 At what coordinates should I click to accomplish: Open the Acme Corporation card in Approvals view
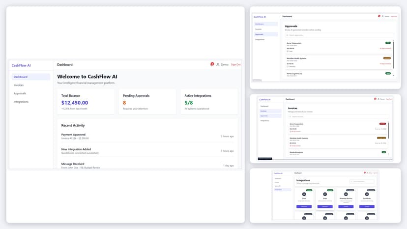(339, 47)
